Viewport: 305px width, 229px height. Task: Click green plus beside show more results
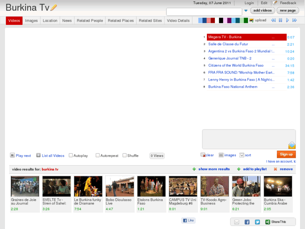[x=194, y=169]
